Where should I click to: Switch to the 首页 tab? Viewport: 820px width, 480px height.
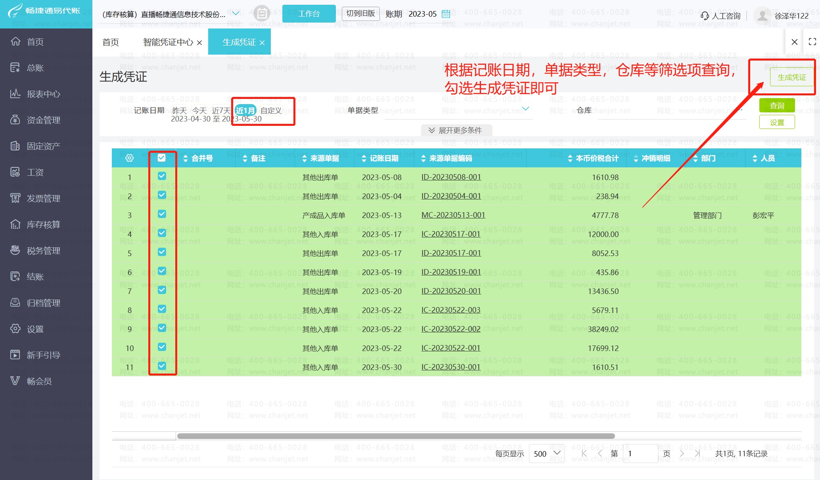point(111,42)
